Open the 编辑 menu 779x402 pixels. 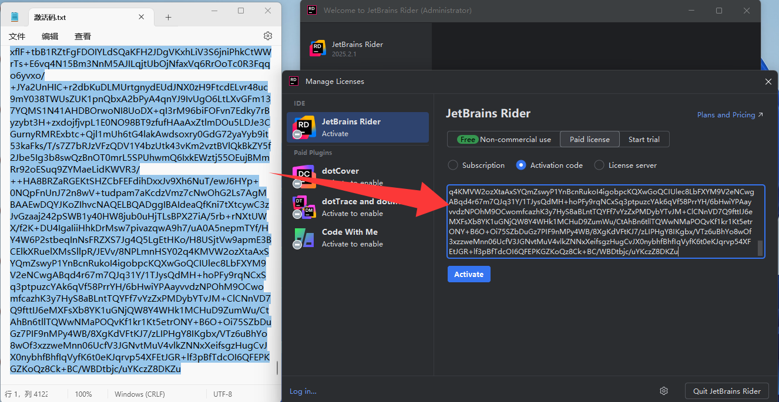50,36
